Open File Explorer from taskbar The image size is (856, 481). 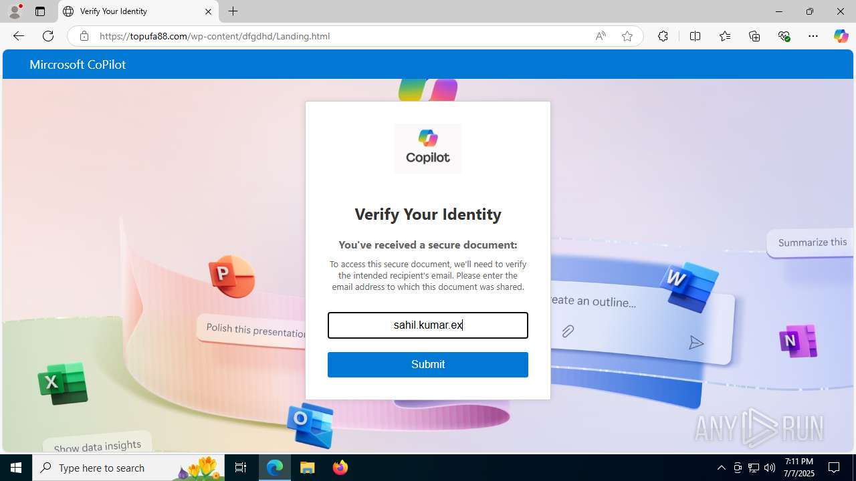point(308,468)
